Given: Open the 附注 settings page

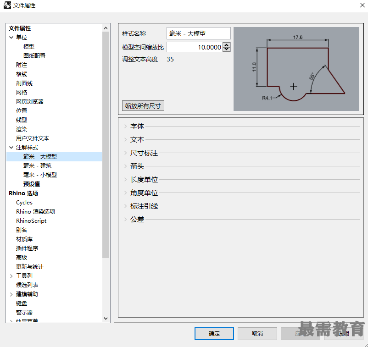Looking at the screenshot, I should pyautogui.click(x=22, y=65).
